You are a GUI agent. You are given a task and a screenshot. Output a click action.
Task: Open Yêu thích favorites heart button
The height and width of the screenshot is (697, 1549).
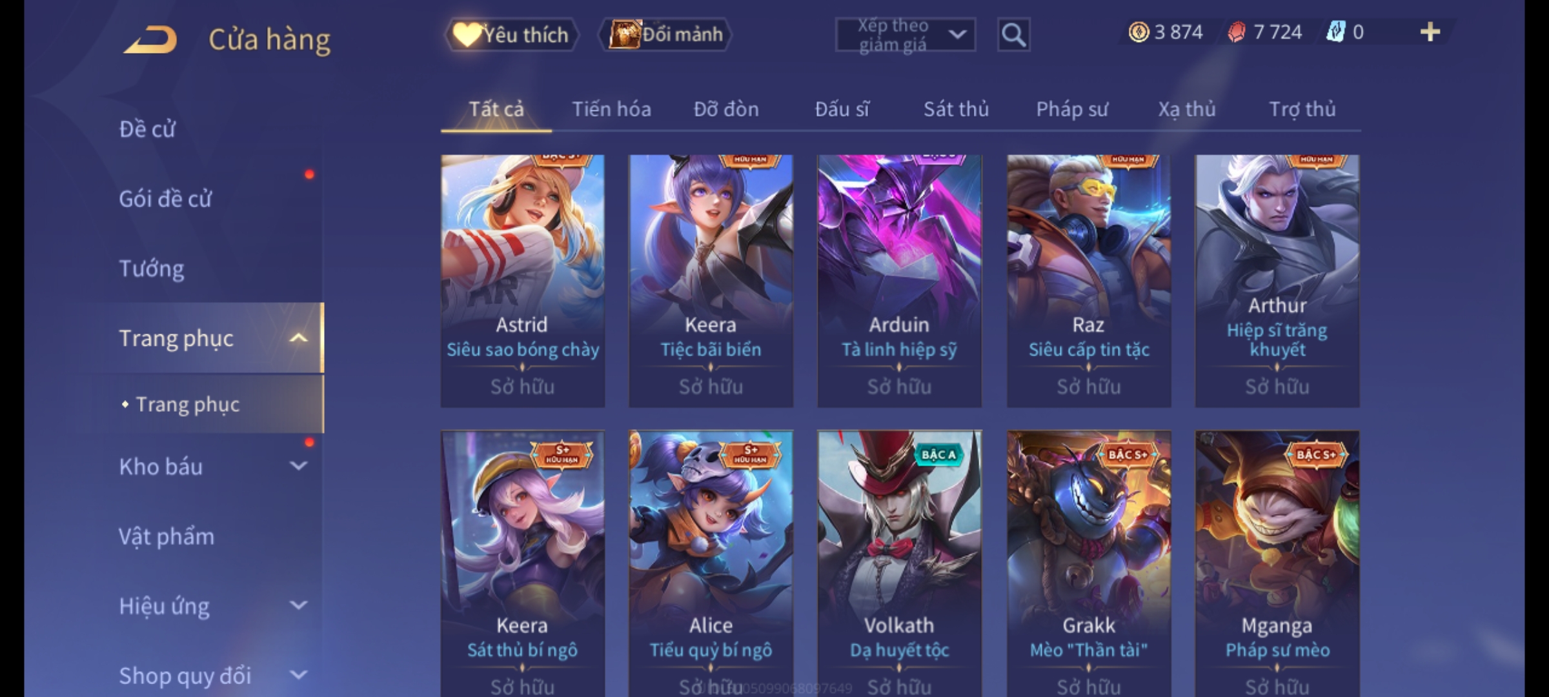point(511,35)
